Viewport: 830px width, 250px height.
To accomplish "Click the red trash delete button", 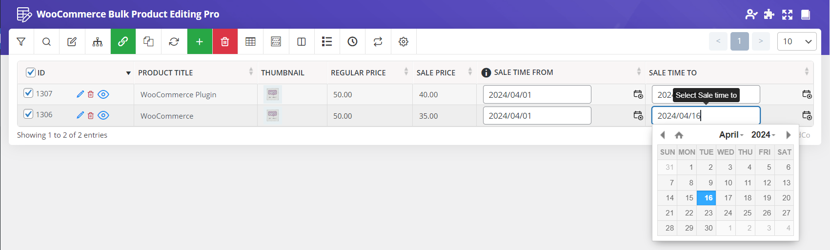I will tap(225, 42).
